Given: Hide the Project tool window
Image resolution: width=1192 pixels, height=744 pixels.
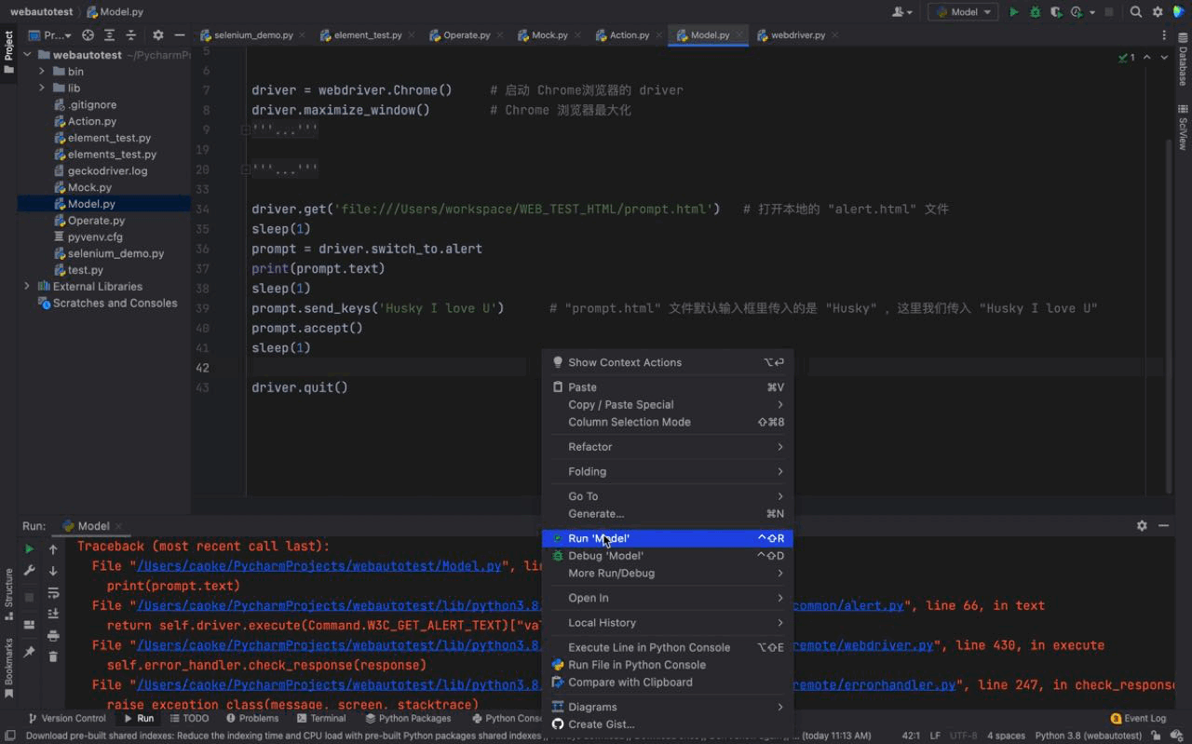Looking at the screenshot, I should (179, 35).
